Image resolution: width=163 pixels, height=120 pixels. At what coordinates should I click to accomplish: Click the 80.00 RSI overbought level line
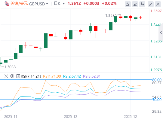click(x=76, y=80)
